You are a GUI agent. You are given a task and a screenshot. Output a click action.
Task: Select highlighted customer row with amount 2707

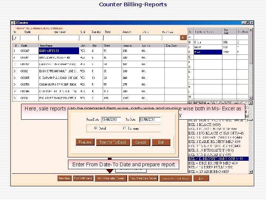[x=218, y=52]
